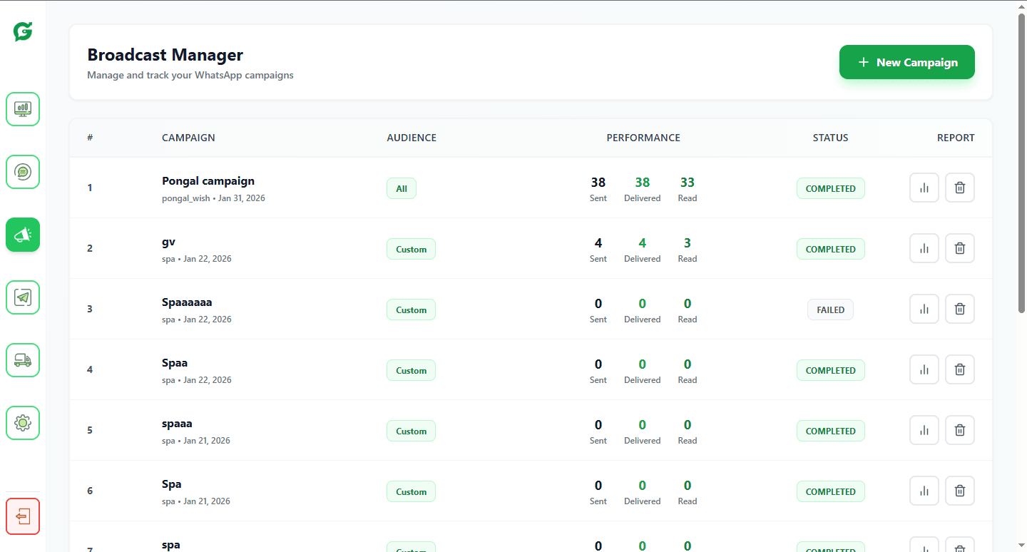
Task: Click the Pongal campaign name
Action: pyautogui.click(x=208, y=181)
